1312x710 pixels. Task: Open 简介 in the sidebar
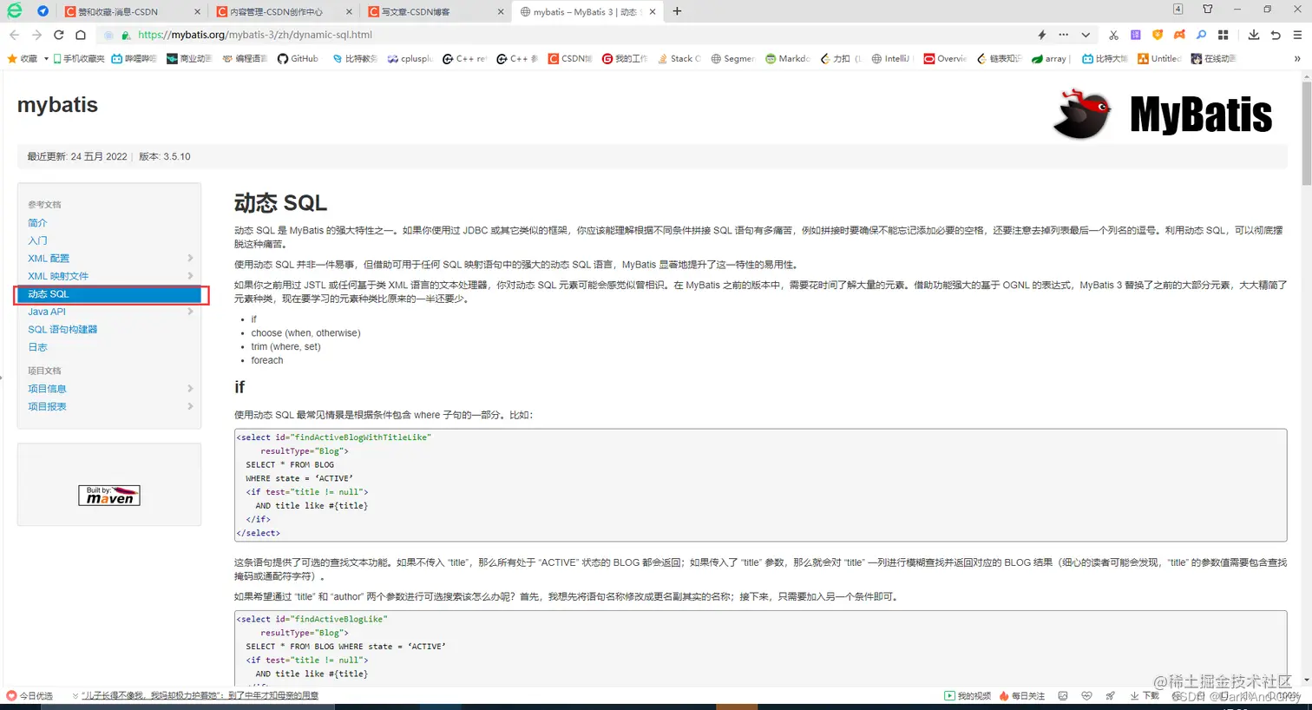(x=37, y=223)
